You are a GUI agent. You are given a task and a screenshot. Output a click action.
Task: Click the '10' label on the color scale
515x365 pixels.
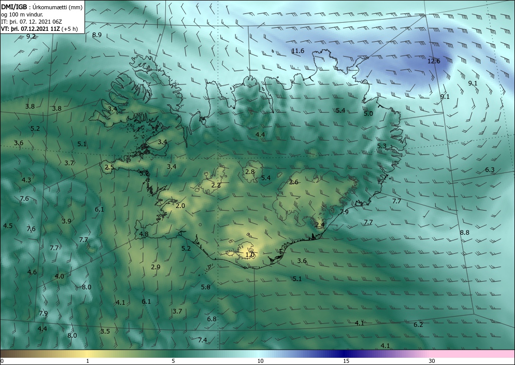tap(260, 361)
